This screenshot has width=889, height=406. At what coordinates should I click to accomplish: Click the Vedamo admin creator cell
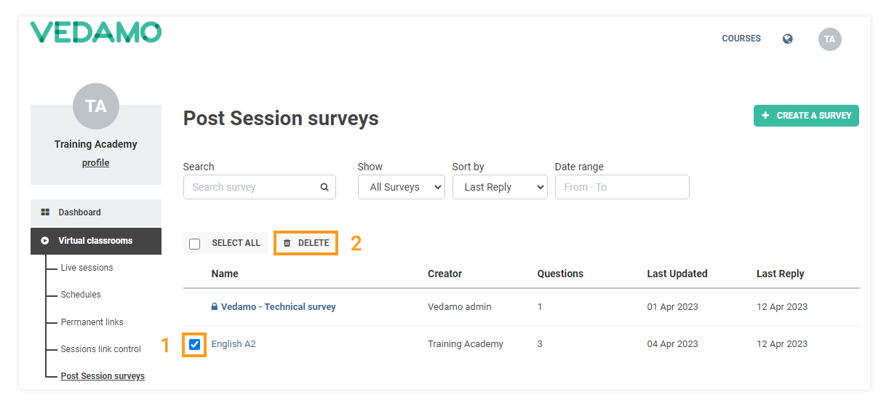[x=460, y=307]
